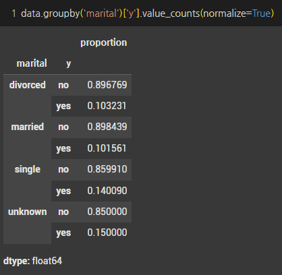
Task: Click the dtype float64 text
Action: click(32, 261)
